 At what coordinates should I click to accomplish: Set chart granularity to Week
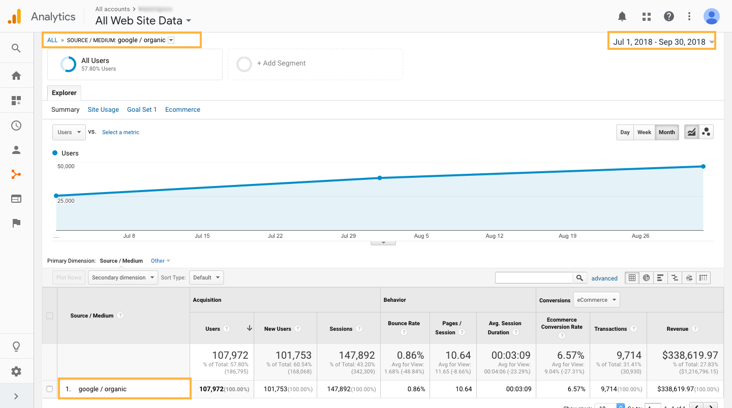pyautogui.click(x=644, y=132)
